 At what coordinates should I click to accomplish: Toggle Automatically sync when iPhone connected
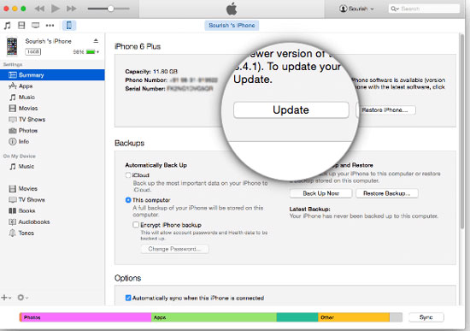point(128,298)
